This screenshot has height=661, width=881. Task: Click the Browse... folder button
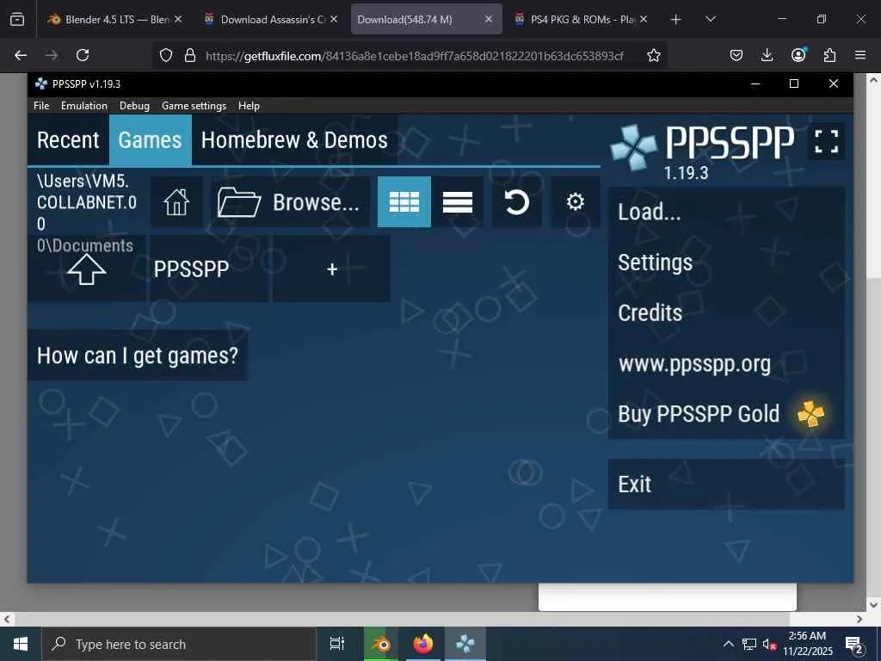pyautogui.click(x=290, y=201)
